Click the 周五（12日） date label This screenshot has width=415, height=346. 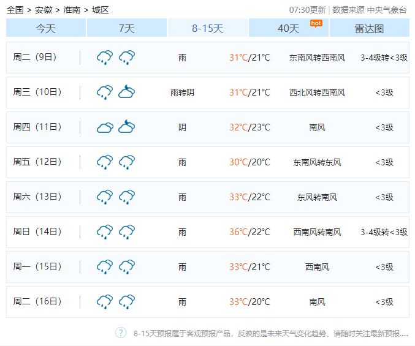[37, 162]
